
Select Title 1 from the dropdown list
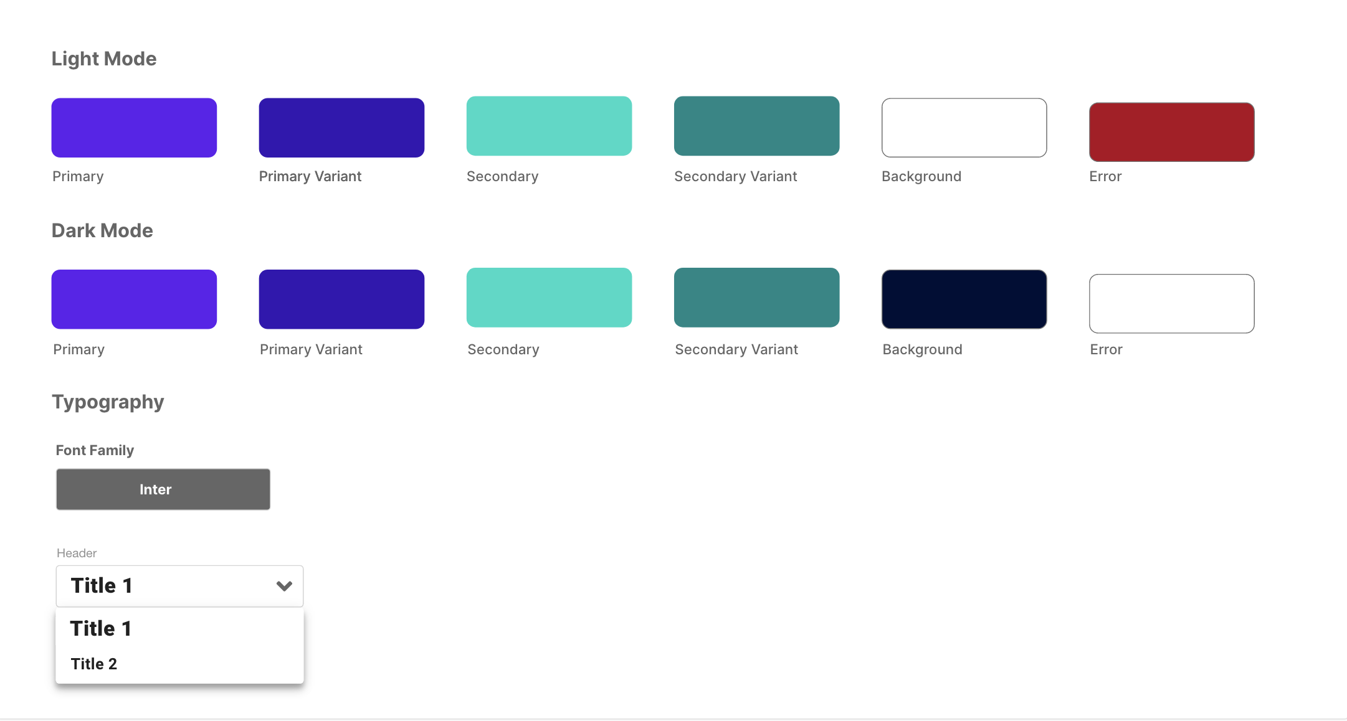(x=101, y=629)
